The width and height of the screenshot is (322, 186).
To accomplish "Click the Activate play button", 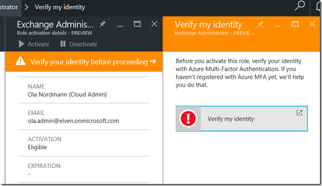I will point(34,44).
